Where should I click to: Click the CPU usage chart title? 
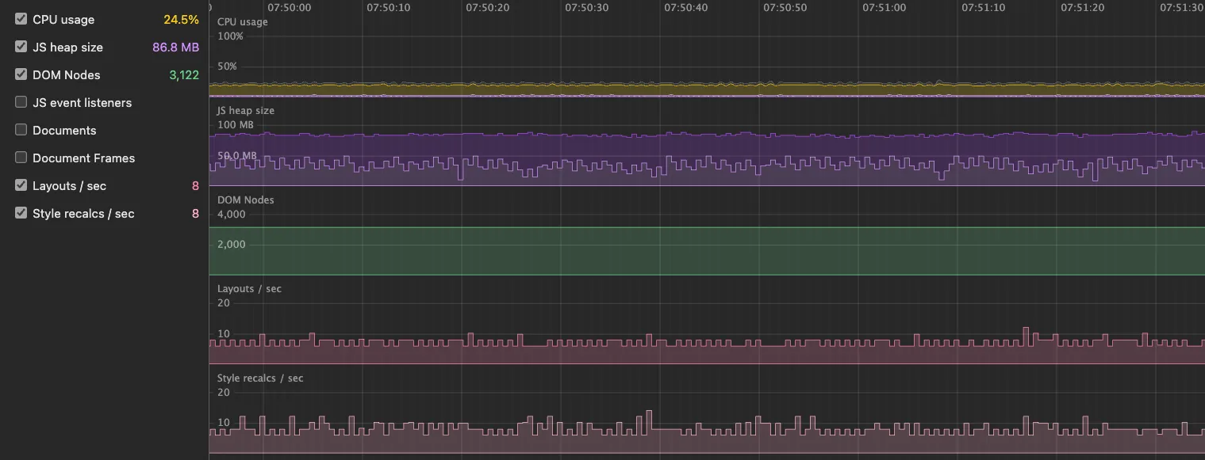(x=243, y=22)
